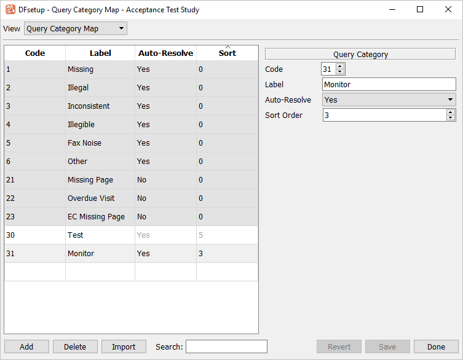Sort table by the Code column header
This screenshot has width=463, height=360.
pos(35,53)
